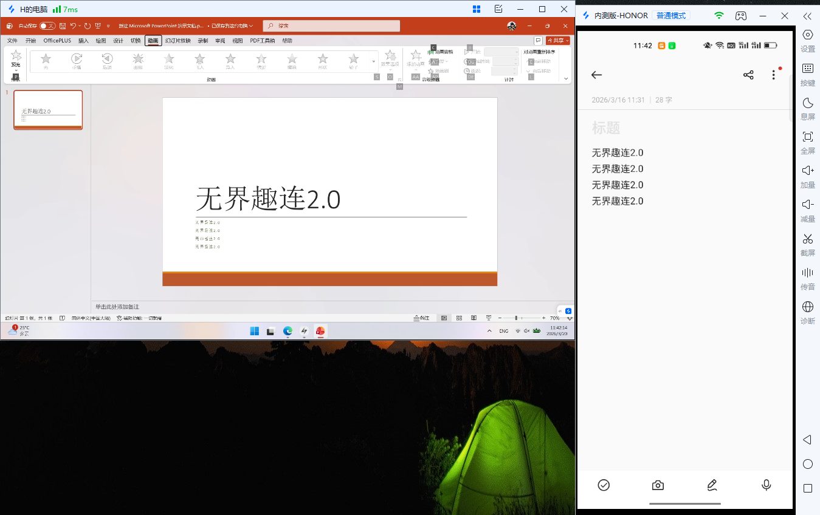
Task: Enable the to-do checkmark in the note toolbar
Action: tap(604, 485)
